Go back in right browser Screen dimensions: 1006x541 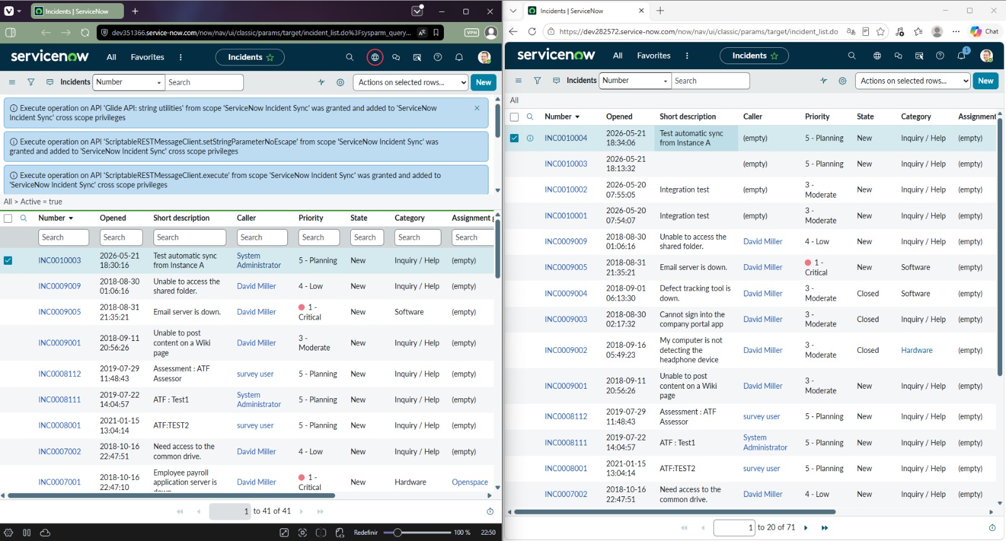coord(513,31)
